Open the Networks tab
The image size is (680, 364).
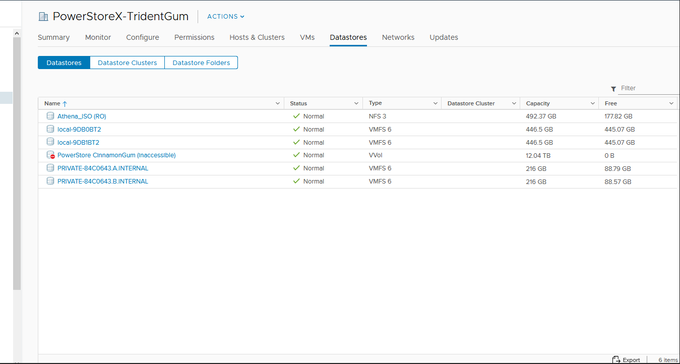pos(398,37)
